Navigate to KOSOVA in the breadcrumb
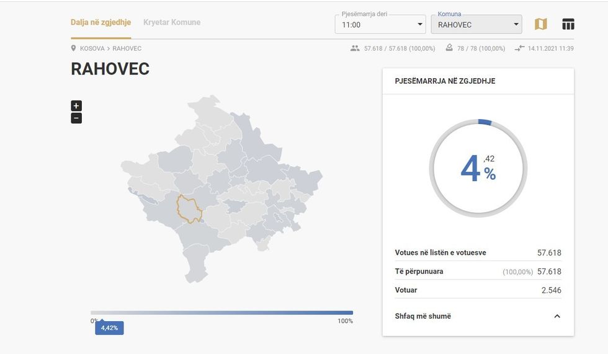This screenshot has height=354, width=608. [92, 48]
